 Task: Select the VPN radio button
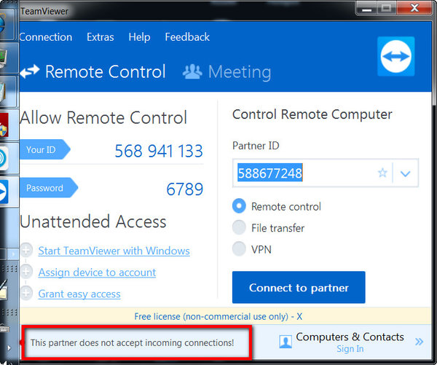click(239, 248)
